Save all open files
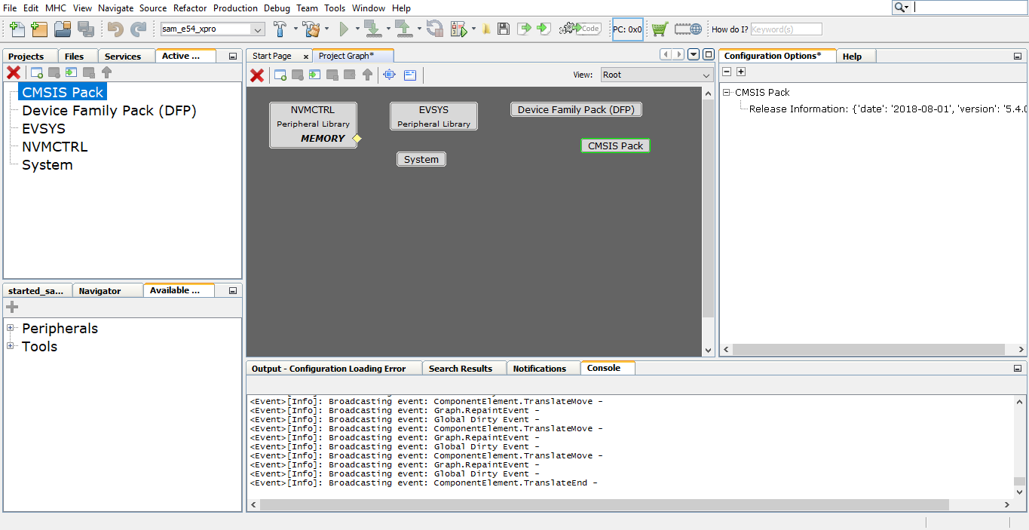The image size is (1029, 530). [87, 29]
